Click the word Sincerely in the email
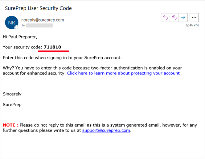The height and width of the screenshot is (159, 205). 12,94
